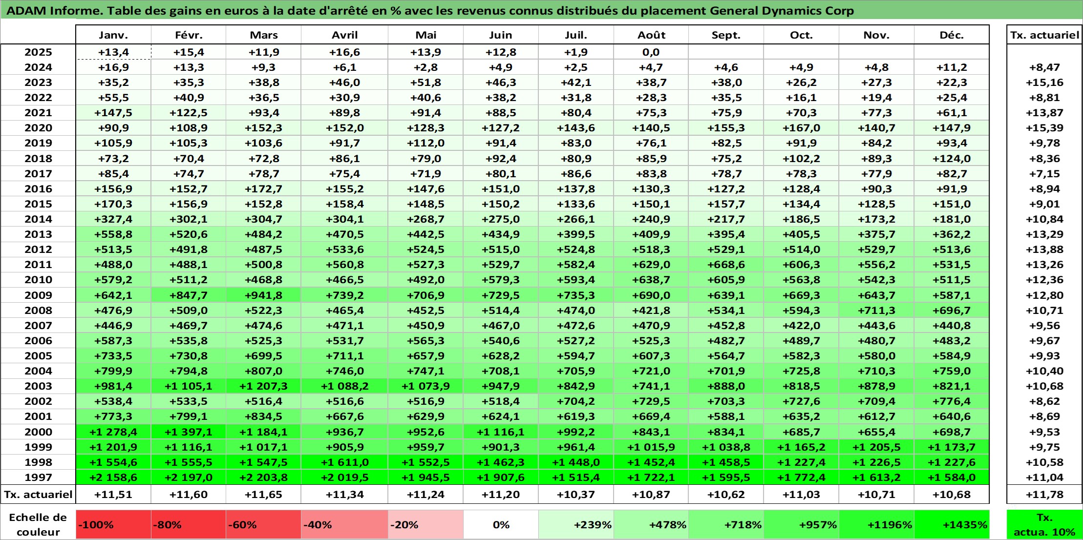
Task: Click the 1997 row label
Action: (x=38, y=478)
